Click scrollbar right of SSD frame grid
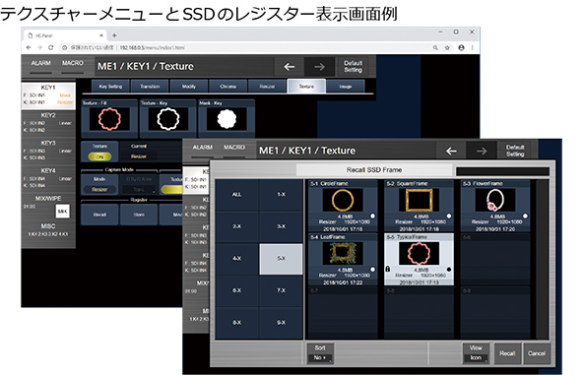This screenshot has height=375, width=583. (x=542, y=259)
